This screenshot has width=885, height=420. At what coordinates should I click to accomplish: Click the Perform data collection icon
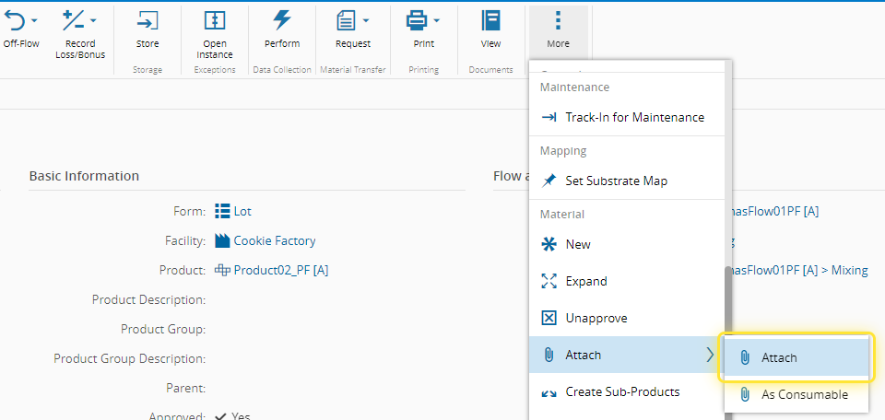point(282,20)
